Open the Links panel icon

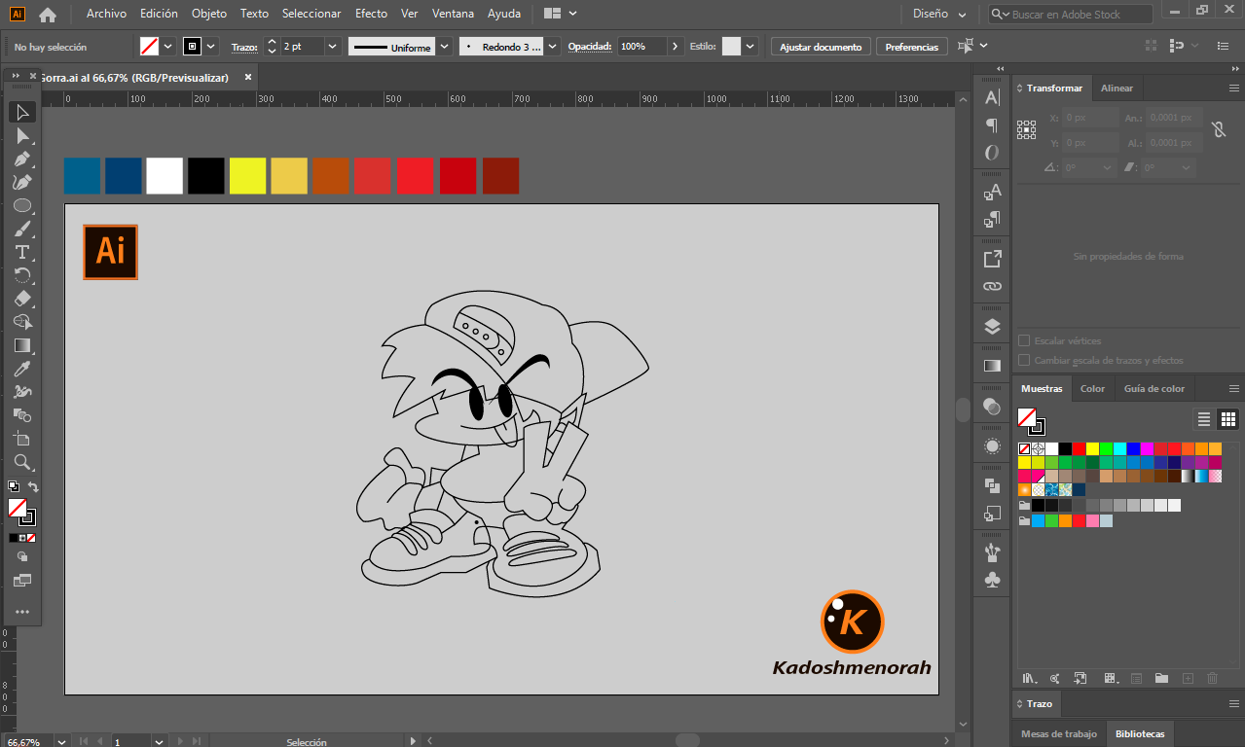pos(992,286)
